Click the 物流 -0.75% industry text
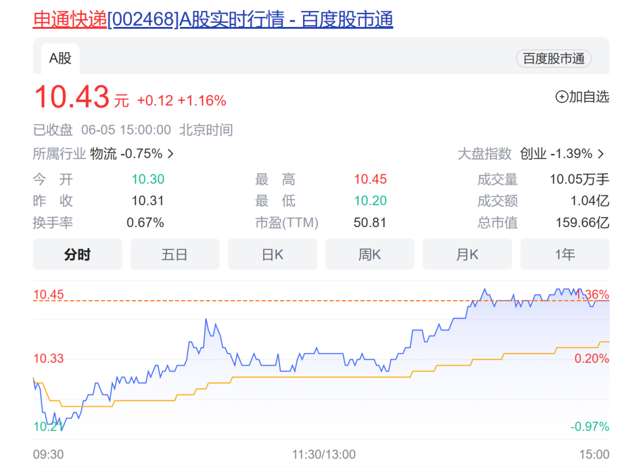The image size is (633, 467). tap(126, 154)
